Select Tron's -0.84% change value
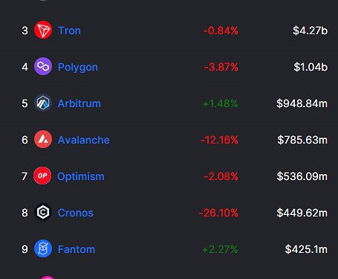This screenshot has width=338, height=279. click(x=221, y=31)
